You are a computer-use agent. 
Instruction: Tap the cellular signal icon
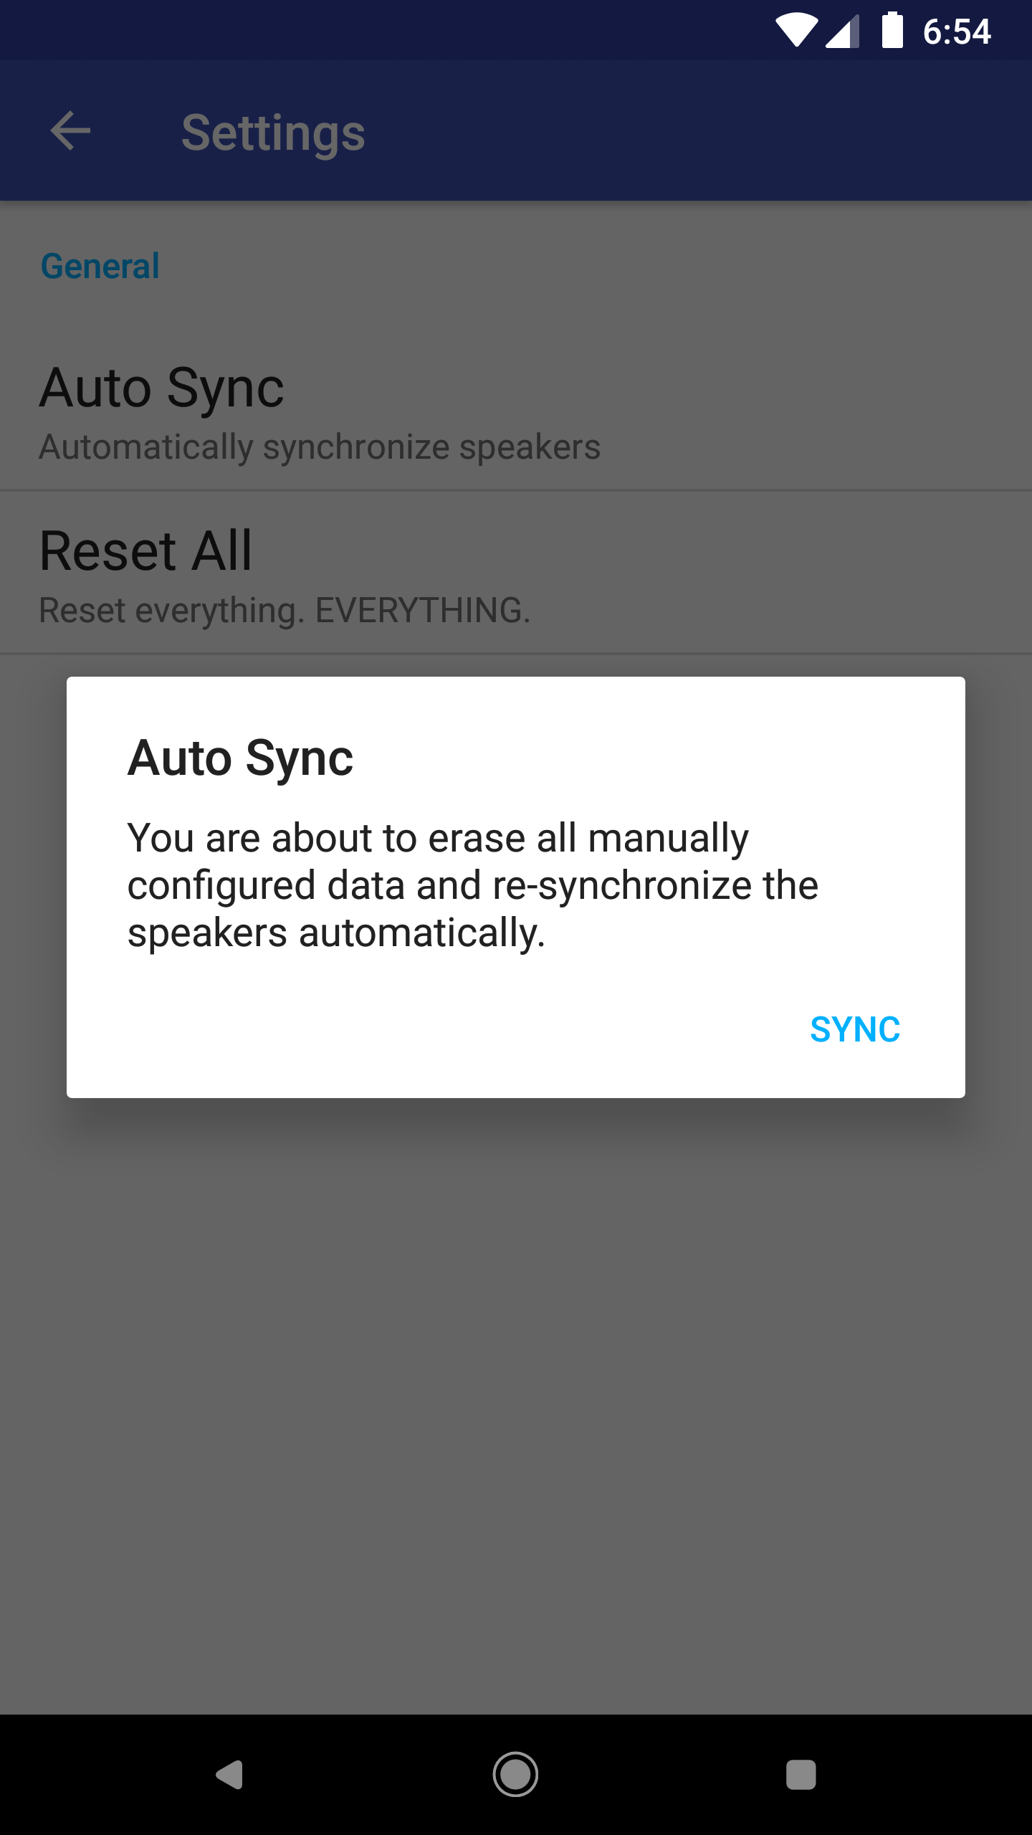coord(842,32)
